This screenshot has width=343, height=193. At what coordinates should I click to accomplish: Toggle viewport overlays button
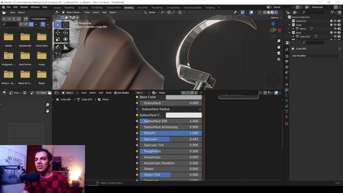(251, 12)
